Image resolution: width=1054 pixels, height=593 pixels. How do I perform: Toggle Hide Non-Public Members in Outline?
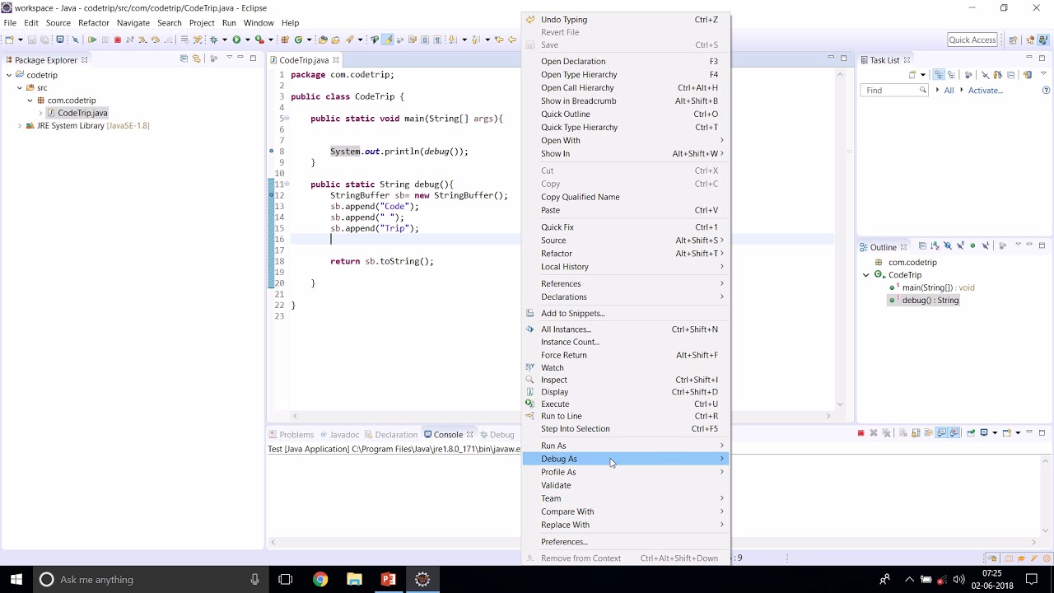(x=972, y=245)
